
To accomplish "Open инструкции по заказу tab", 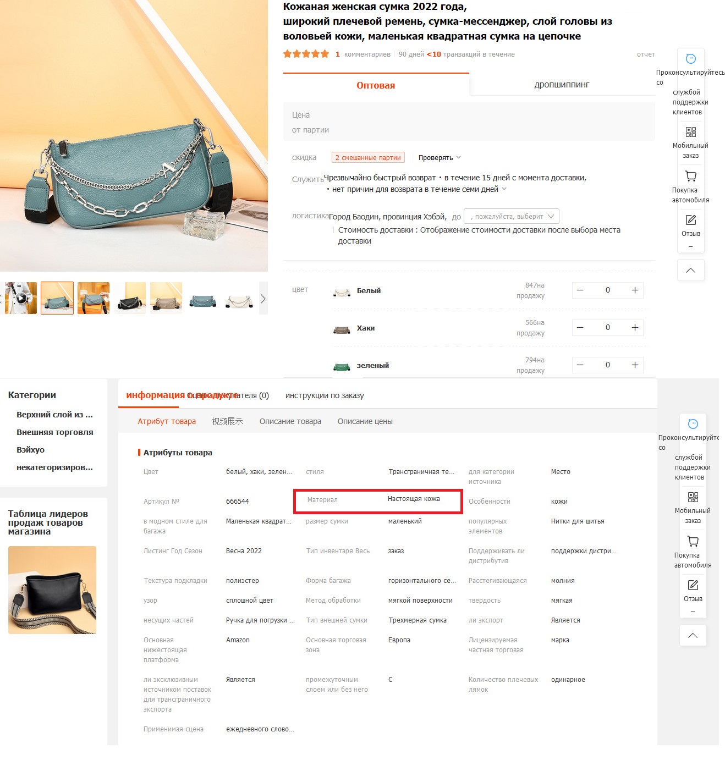I will [325, 395].
